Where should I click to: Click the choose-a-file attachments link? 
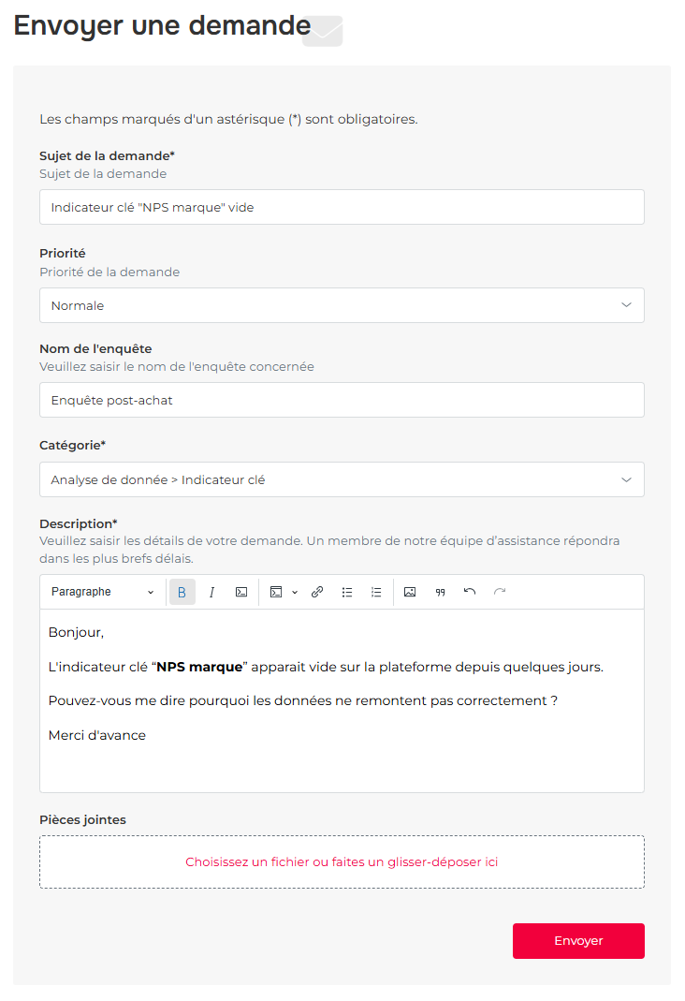(x=342, y=861)
